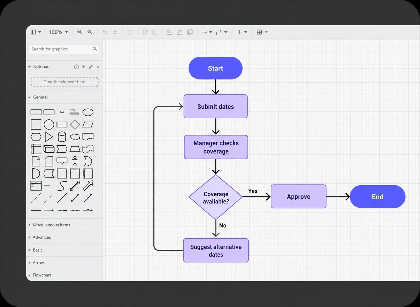
Task: Select the 3D cube shape
Action: coord(49,149)
